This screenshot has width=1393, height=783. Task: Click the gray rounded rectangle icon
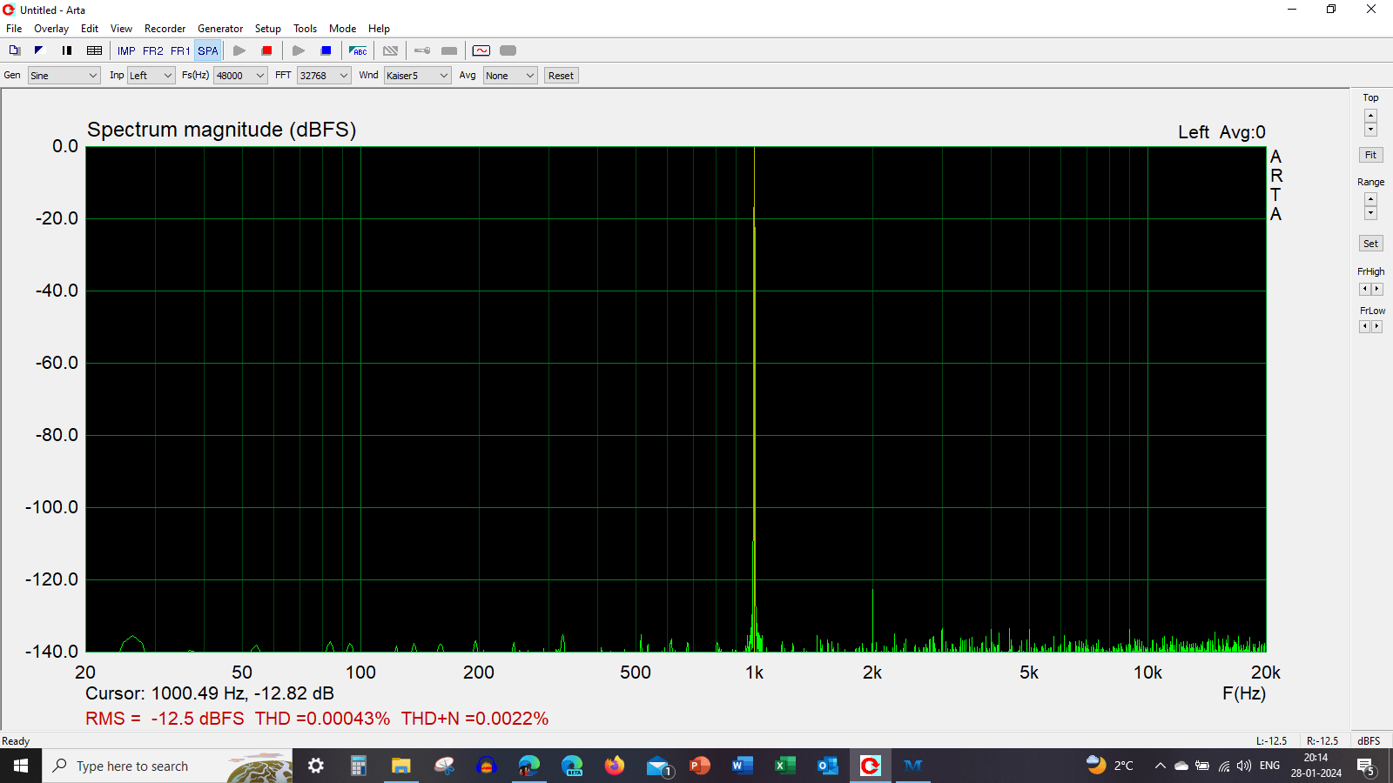pos(508,50)
